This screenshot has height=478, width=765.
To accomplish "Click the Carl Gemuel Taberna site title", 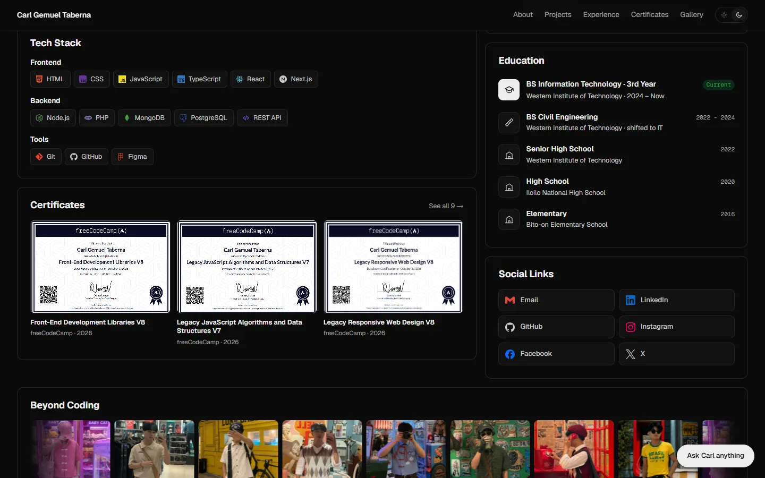I will point(54,15).
